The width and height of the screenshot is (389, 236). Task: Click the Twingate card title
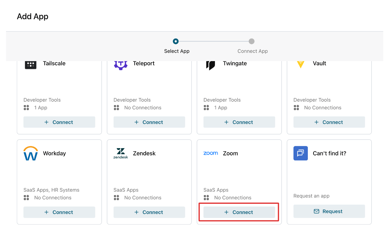(x=235, y=64)
